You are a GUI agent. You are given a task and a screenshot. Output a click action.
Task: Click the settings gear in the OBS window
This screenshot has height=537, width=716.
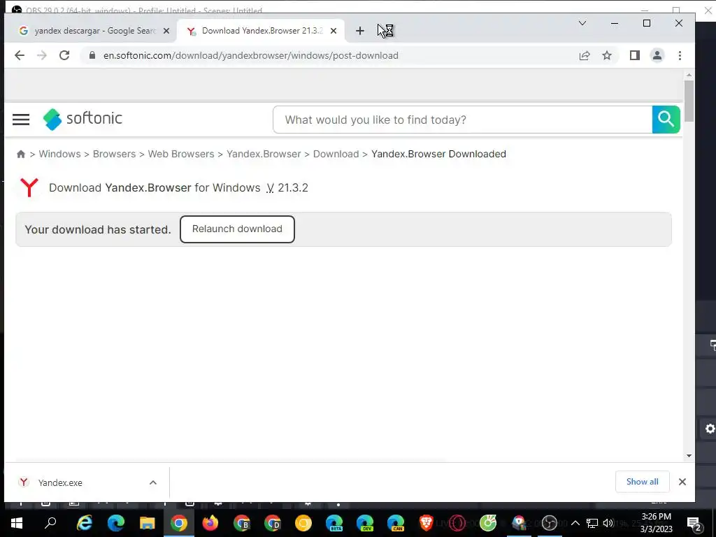click(x=710, y=429)
